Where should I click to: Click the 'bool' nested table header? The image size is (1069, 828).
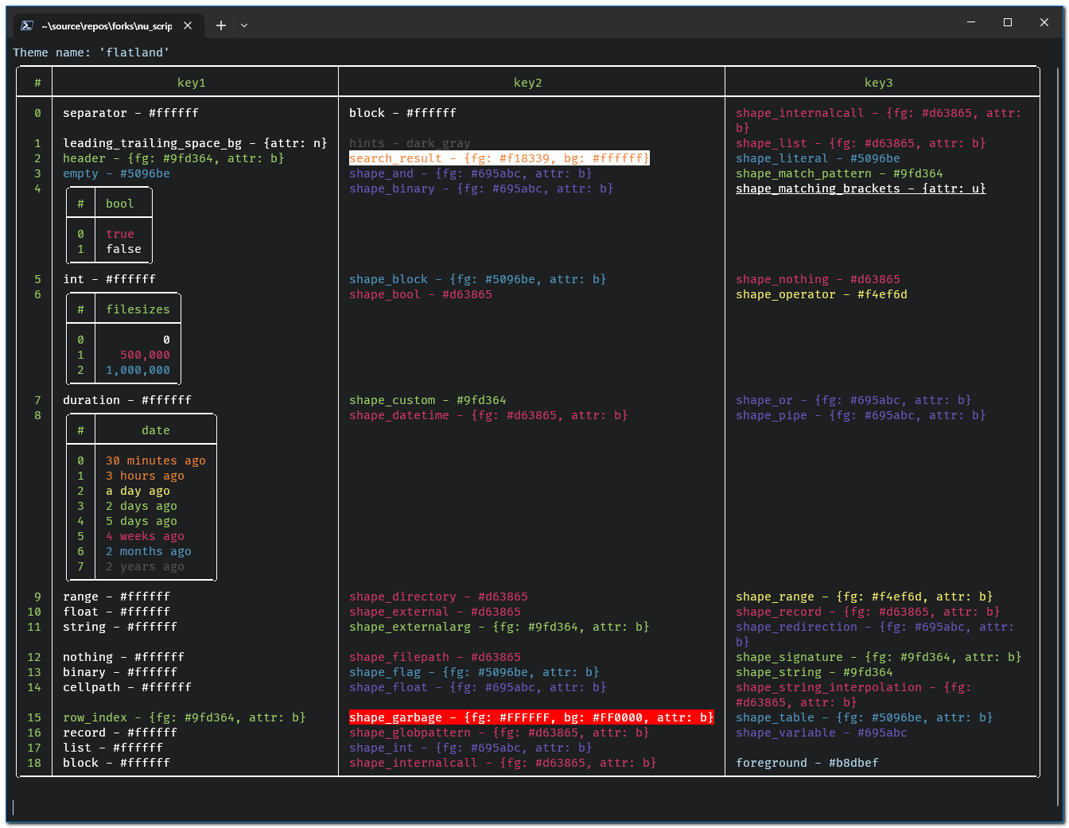tap(120, 204)
